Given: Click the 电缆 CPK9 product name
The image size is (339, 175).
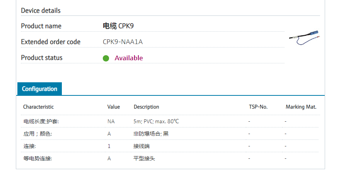Looking at the screenshot, I should (x=118, y=26).
